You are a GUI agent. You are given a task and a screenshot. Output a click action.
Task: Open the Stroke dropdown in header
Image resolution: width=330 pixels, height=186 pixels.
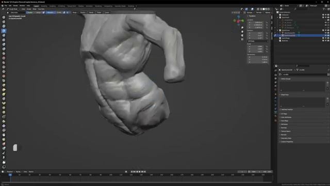pyautogui.click(x=92, y=12)
